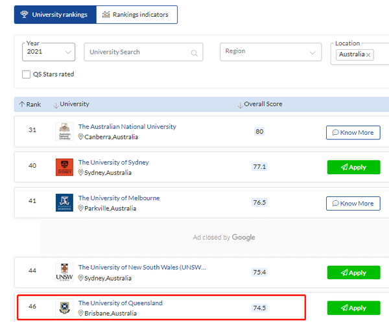Click the 75.4 overall score value
Image resolution: width=389 pixels, height=322 pixels.
point(259,272)
